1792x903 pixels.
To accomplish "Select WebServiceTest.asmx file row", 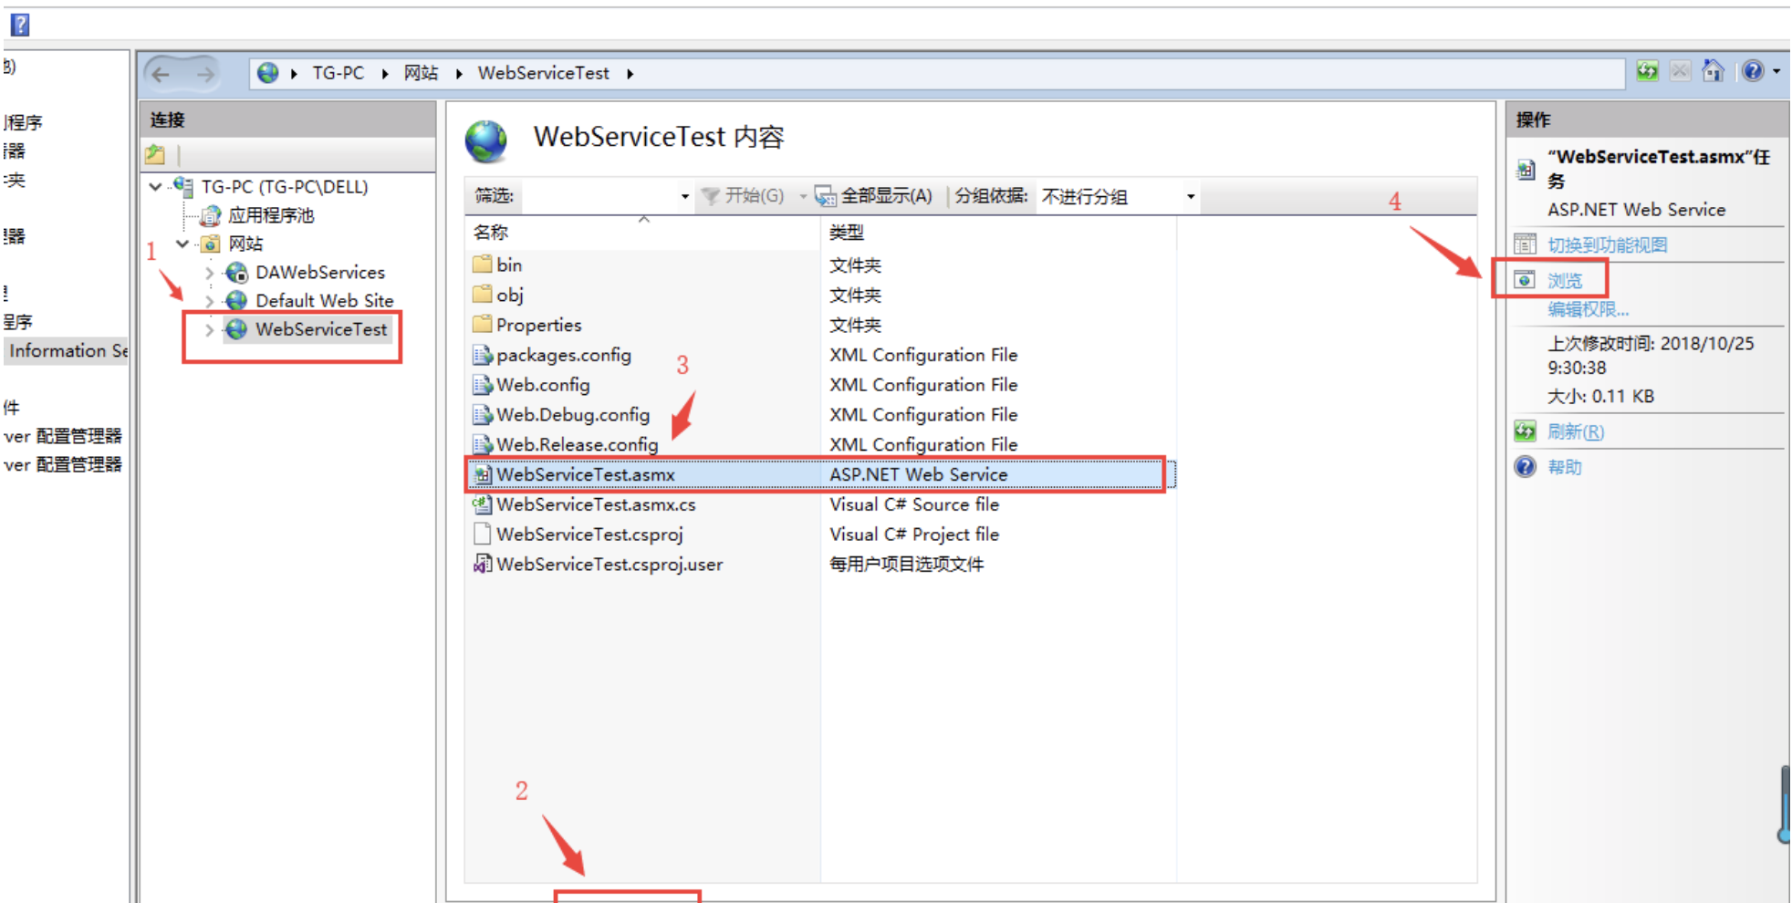I will click(816, 474).
